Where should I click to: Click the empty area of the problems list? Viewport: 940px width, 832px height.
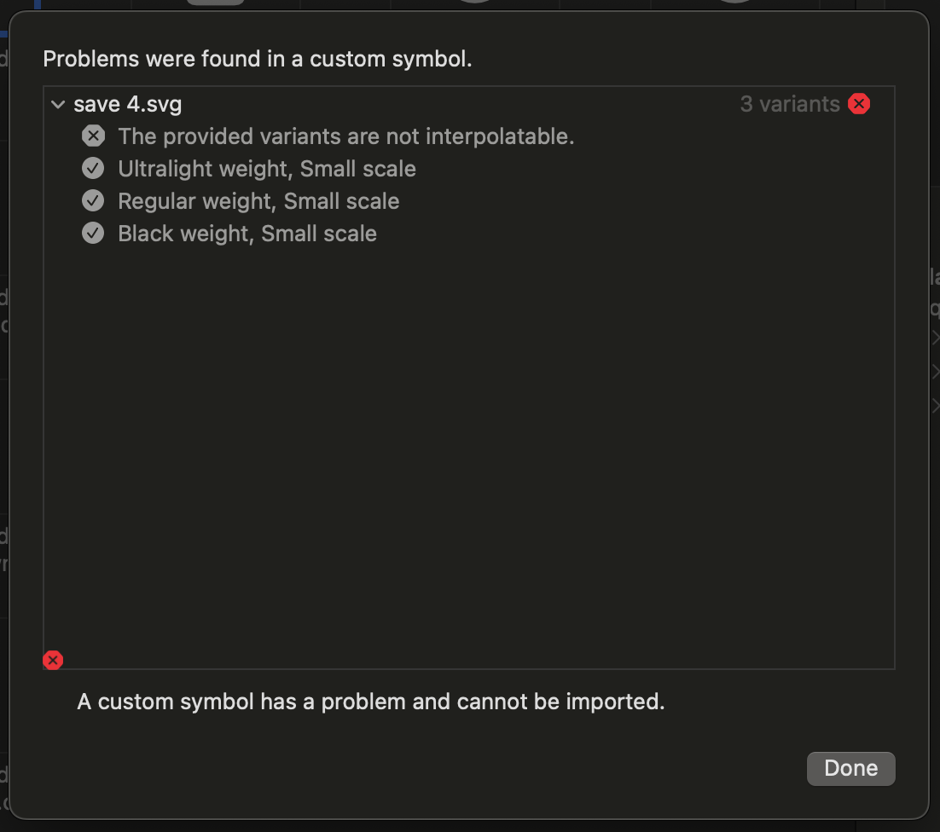pyautogui.click(x=469, y=449)
